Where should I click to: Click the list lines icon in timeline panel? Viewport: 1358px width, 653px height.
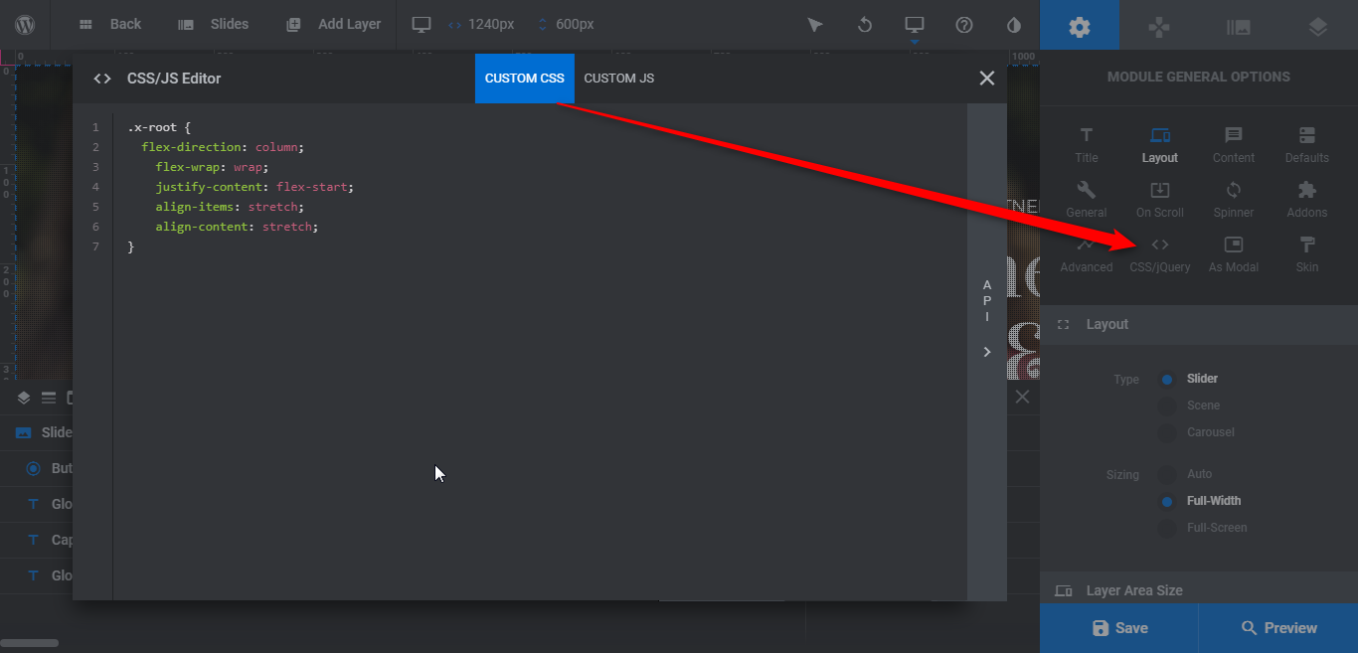(49, 398)
